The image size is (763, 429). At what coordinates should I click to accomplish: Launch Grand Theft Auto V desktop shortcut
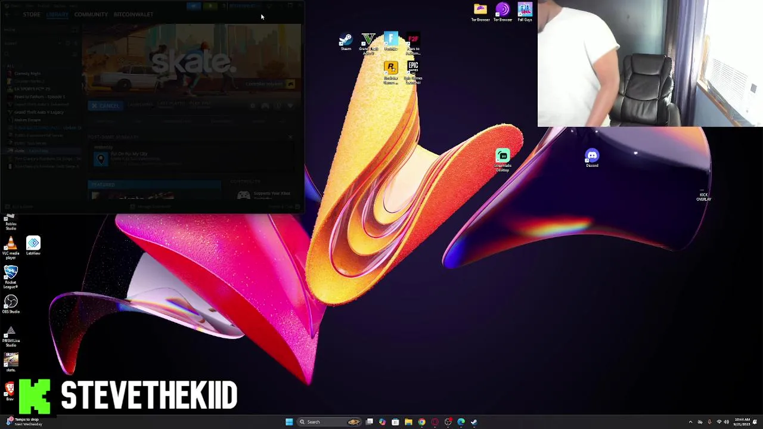pos(368,44)
